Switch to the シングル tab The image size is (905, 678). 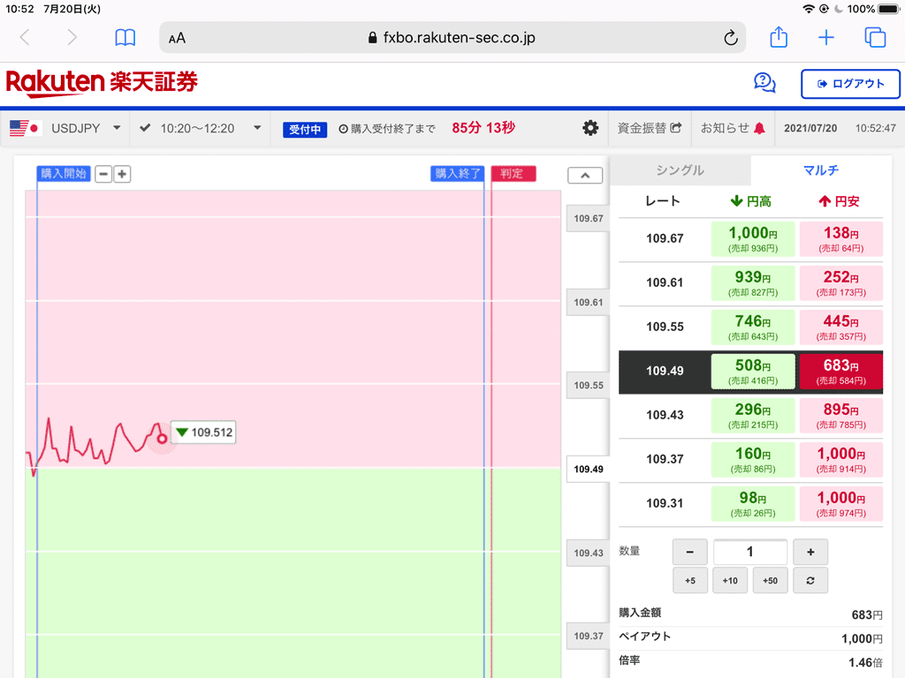(x=680, y=169)
